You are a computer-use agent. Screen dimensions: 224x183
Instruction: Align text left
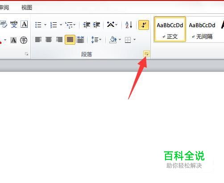(x=38, y=40)
